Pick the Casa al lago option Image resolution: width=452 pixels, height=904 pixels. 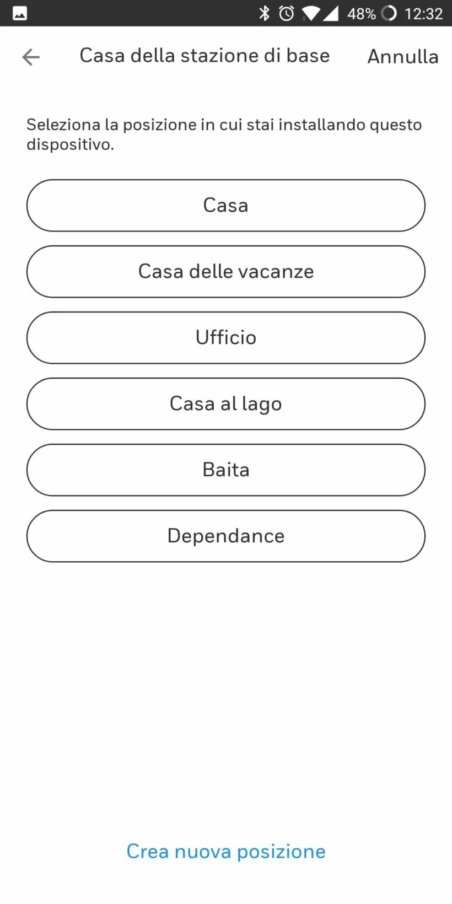(226, 403)
